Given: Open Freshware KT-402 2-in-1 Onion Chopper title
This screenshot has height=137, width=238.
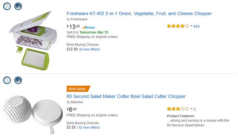Looking at the screenshot, I should tap(139, 14).
